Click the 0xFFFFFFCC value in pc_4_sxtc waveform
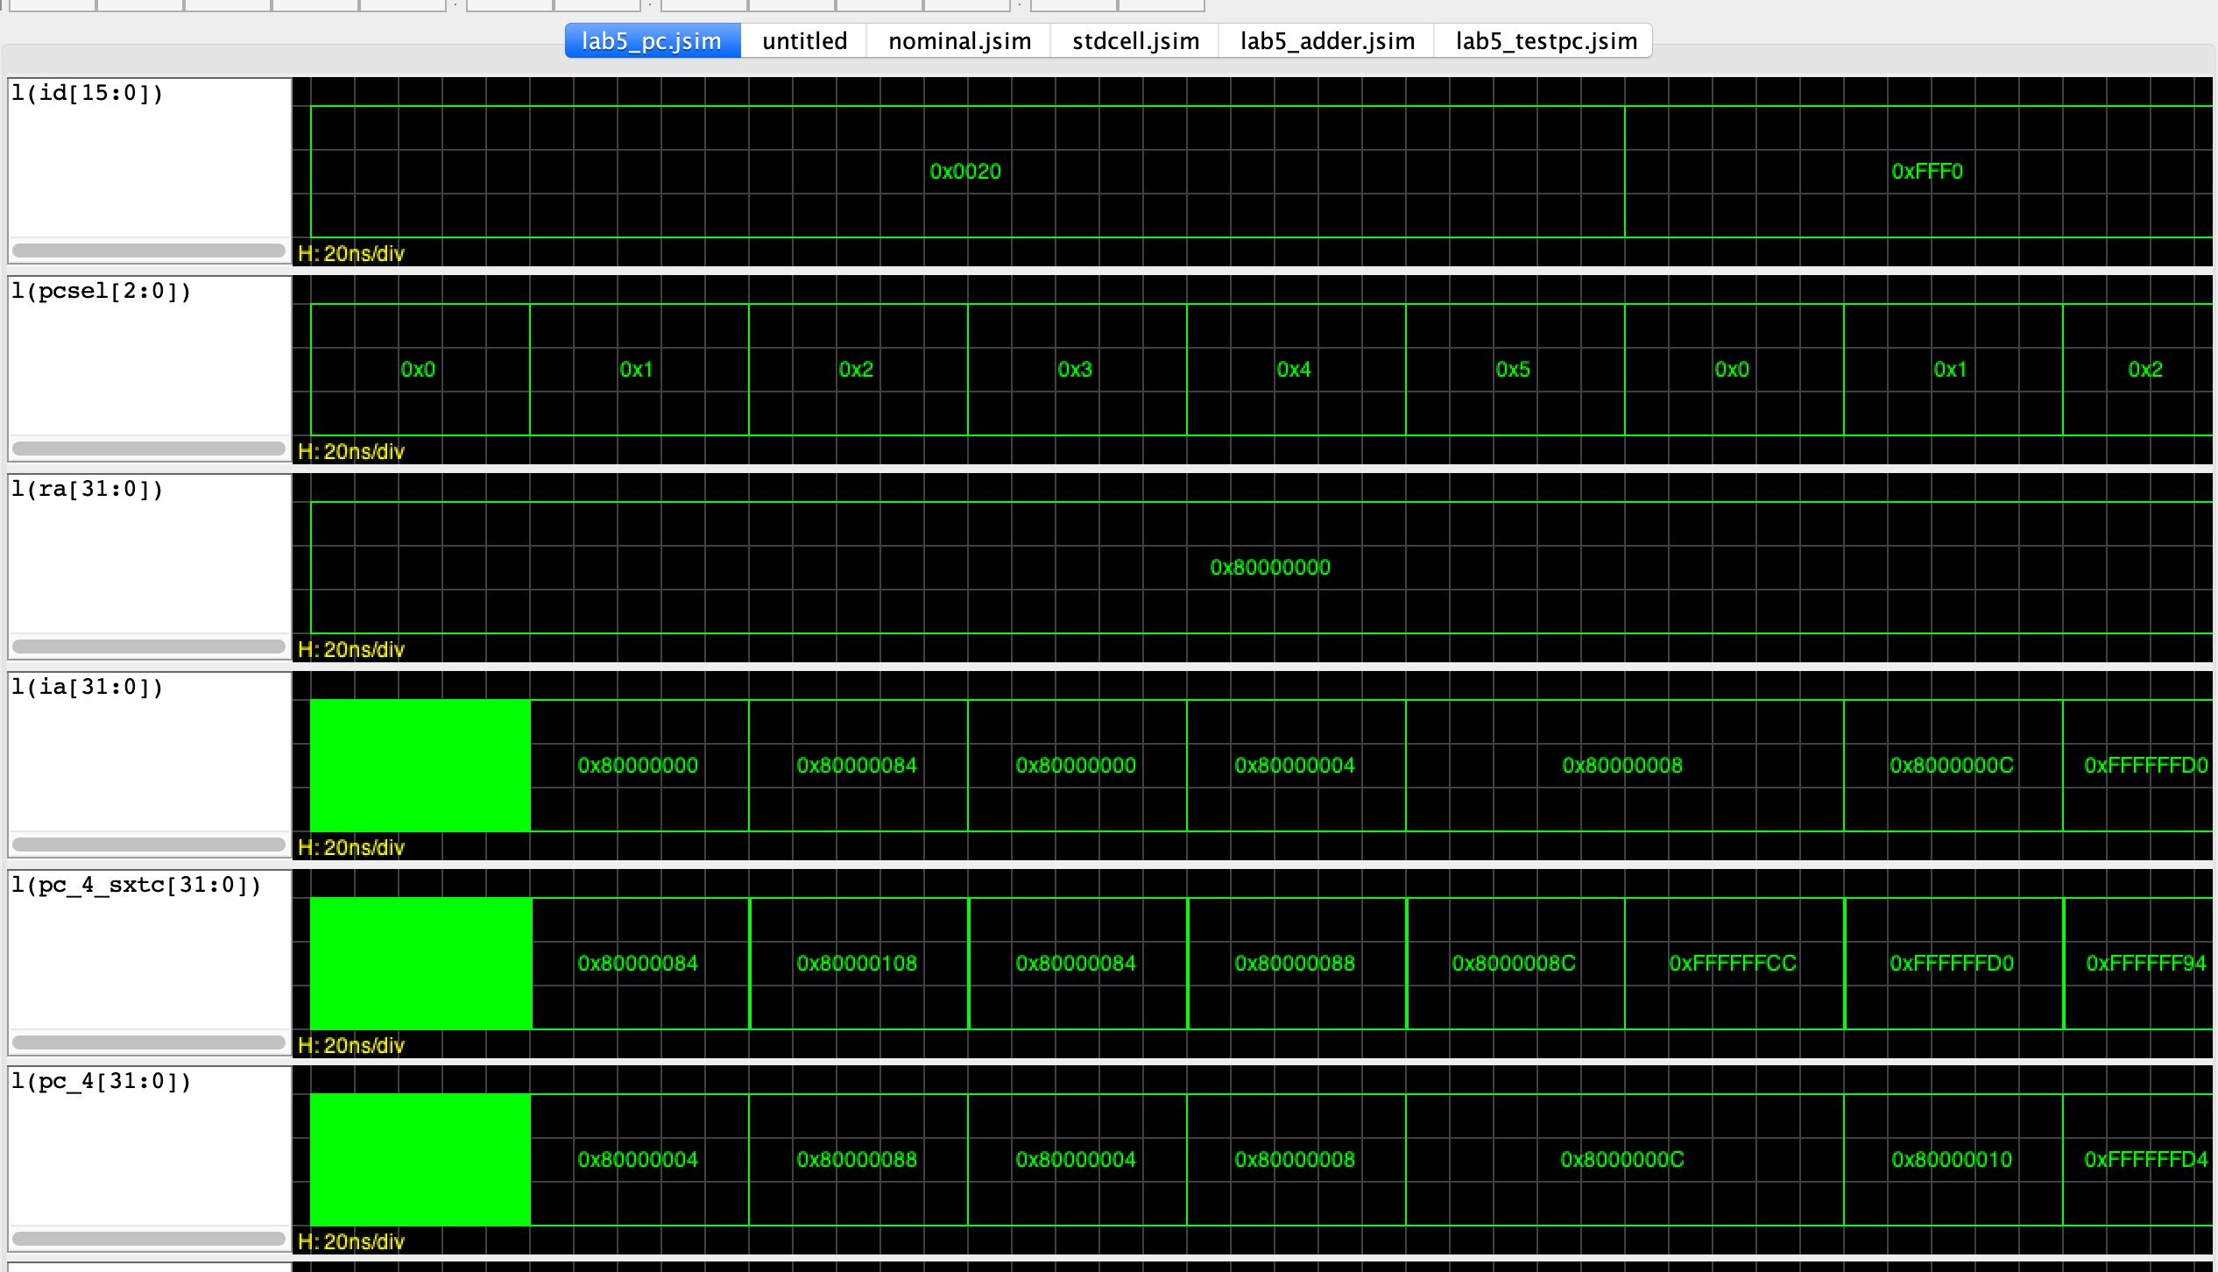 click(x=1733, y=964)
